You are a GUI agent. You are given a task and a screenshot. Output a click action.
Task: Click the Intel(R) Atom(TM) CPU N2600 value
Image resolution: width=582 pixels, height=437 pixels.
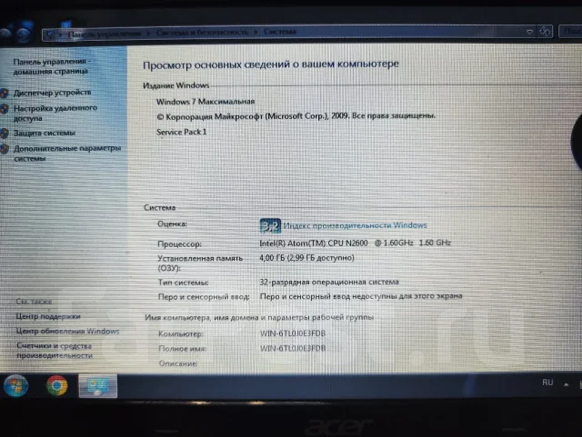click(x=356, y=243)
